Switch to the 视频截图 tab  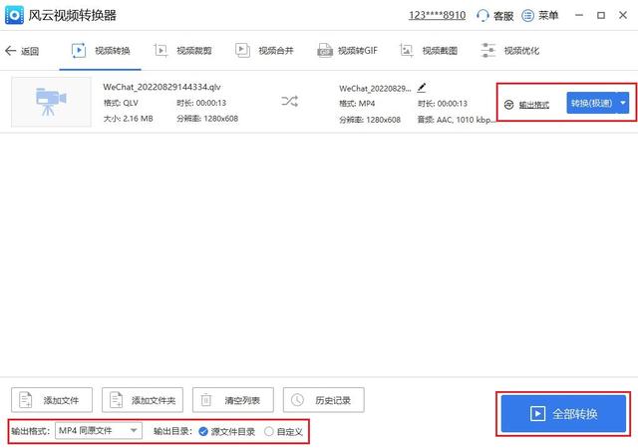(429, 51)
